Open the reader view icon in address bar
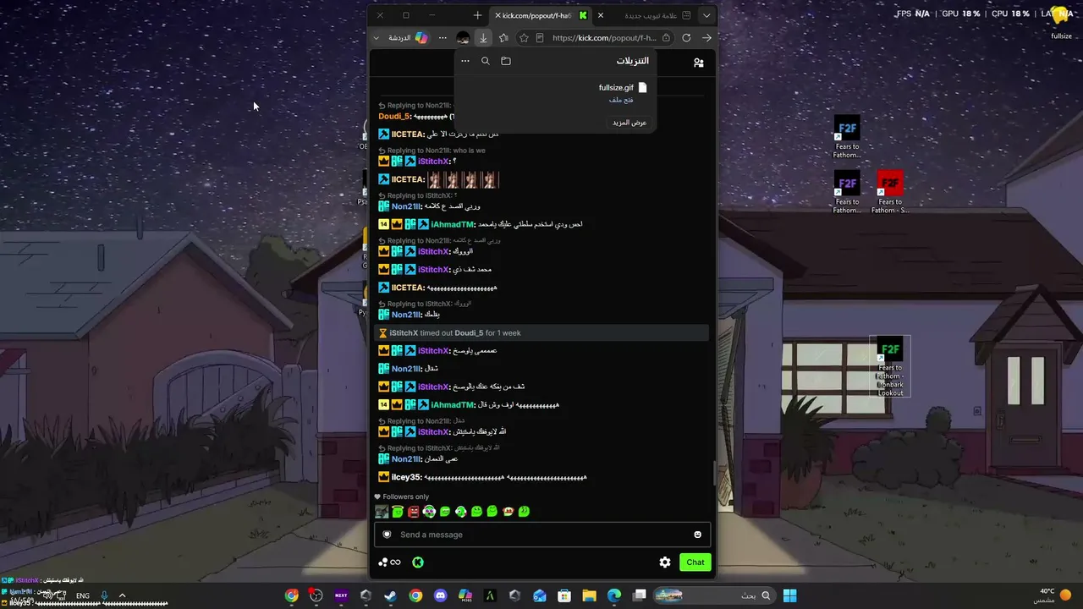Screen dimensions: 1083x609 (540, 38)
